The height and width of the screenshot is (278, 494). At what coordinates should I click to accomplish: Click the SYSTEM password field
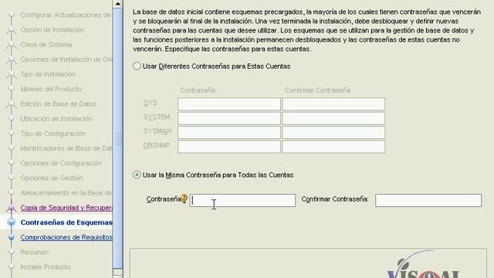pyautogui.click(x=229, y=118)
